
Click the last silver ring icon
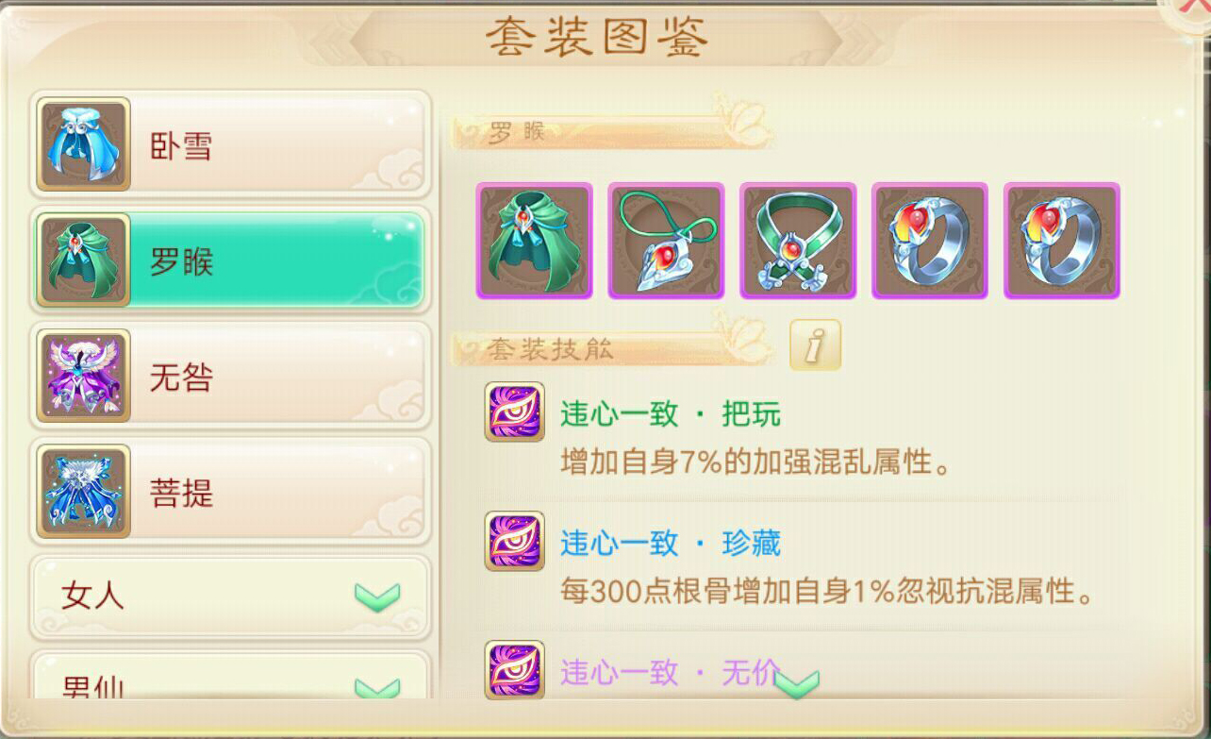tap(1062, 241)
